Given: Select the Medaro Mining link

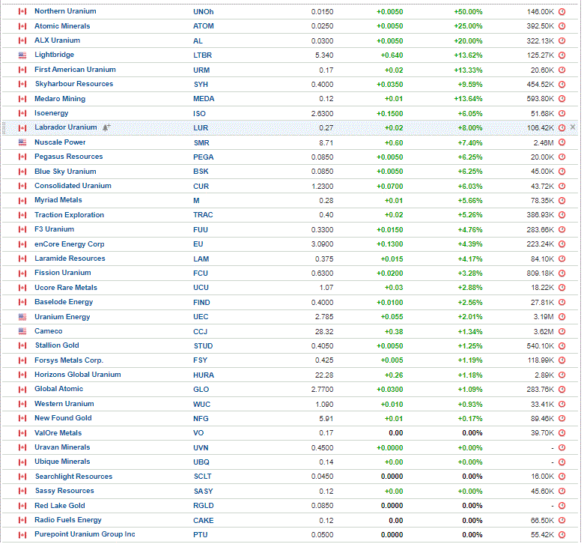Looking at the screenshot, I should pos(60,99).
